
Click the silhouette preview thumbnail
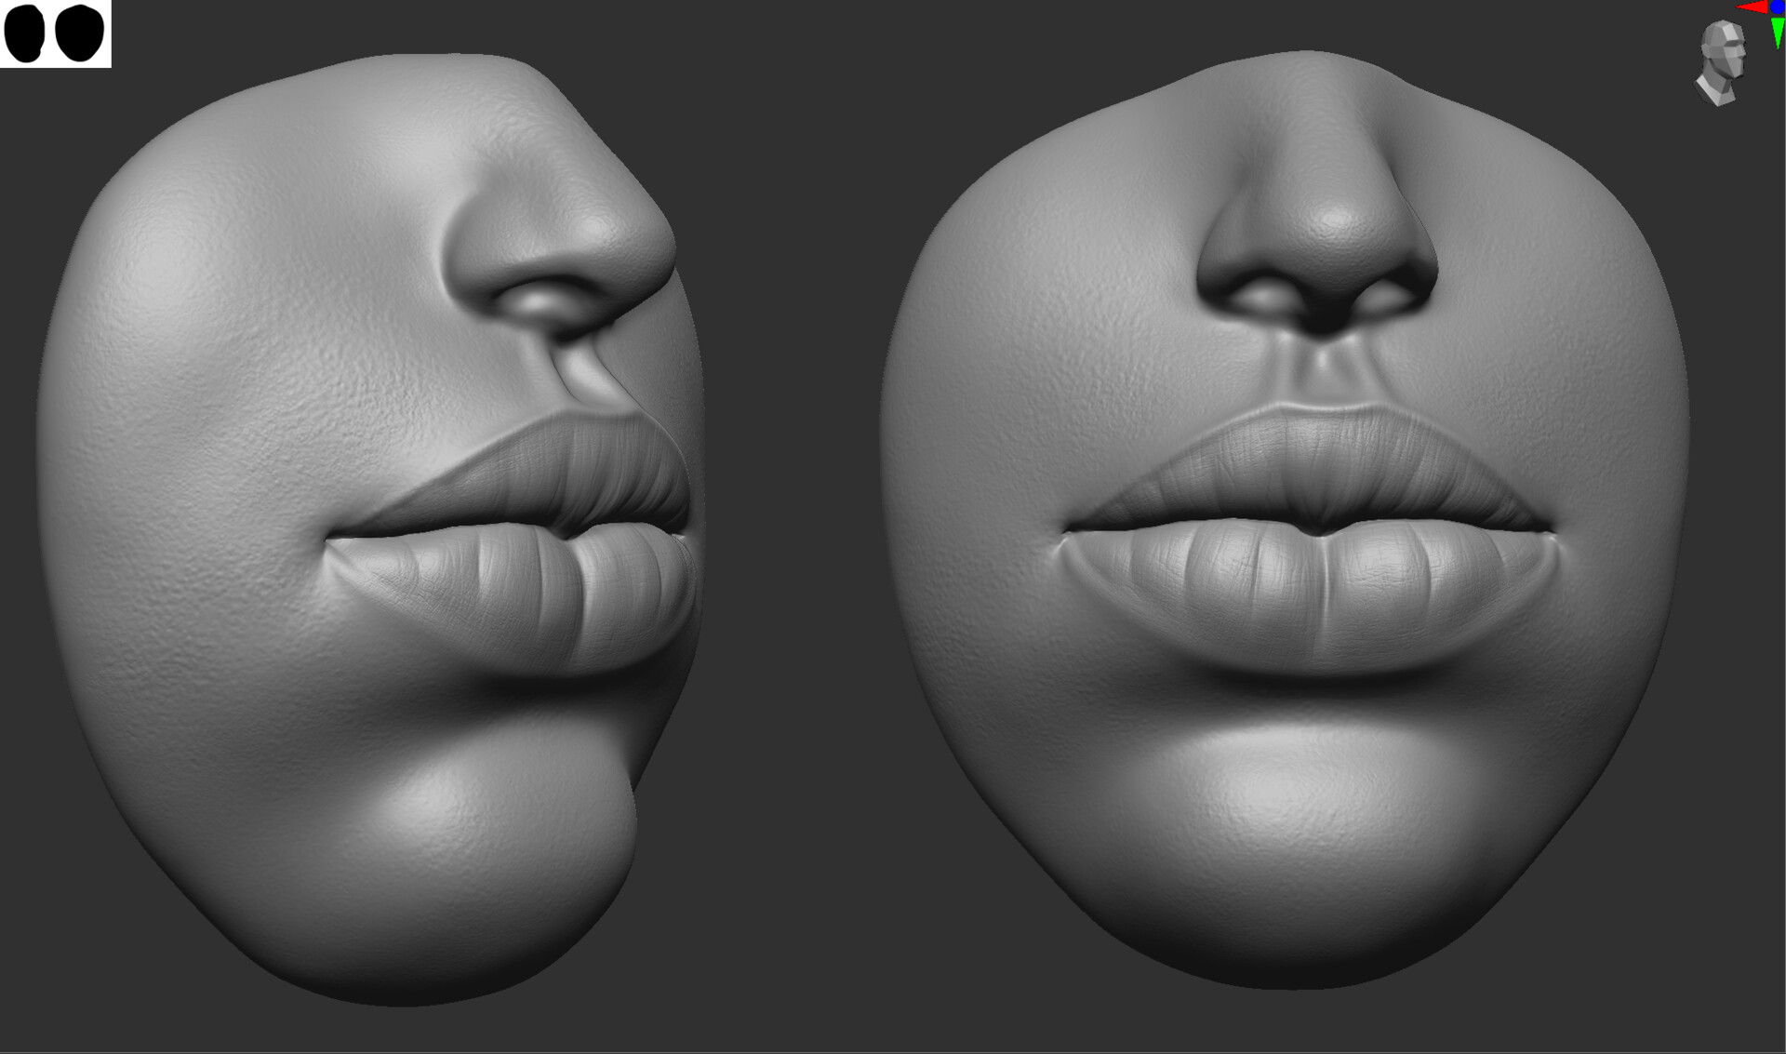point(55,33)
